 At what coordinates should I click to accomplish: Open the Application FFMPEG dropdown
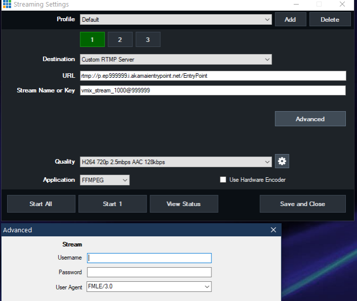[x=125, y=180]
